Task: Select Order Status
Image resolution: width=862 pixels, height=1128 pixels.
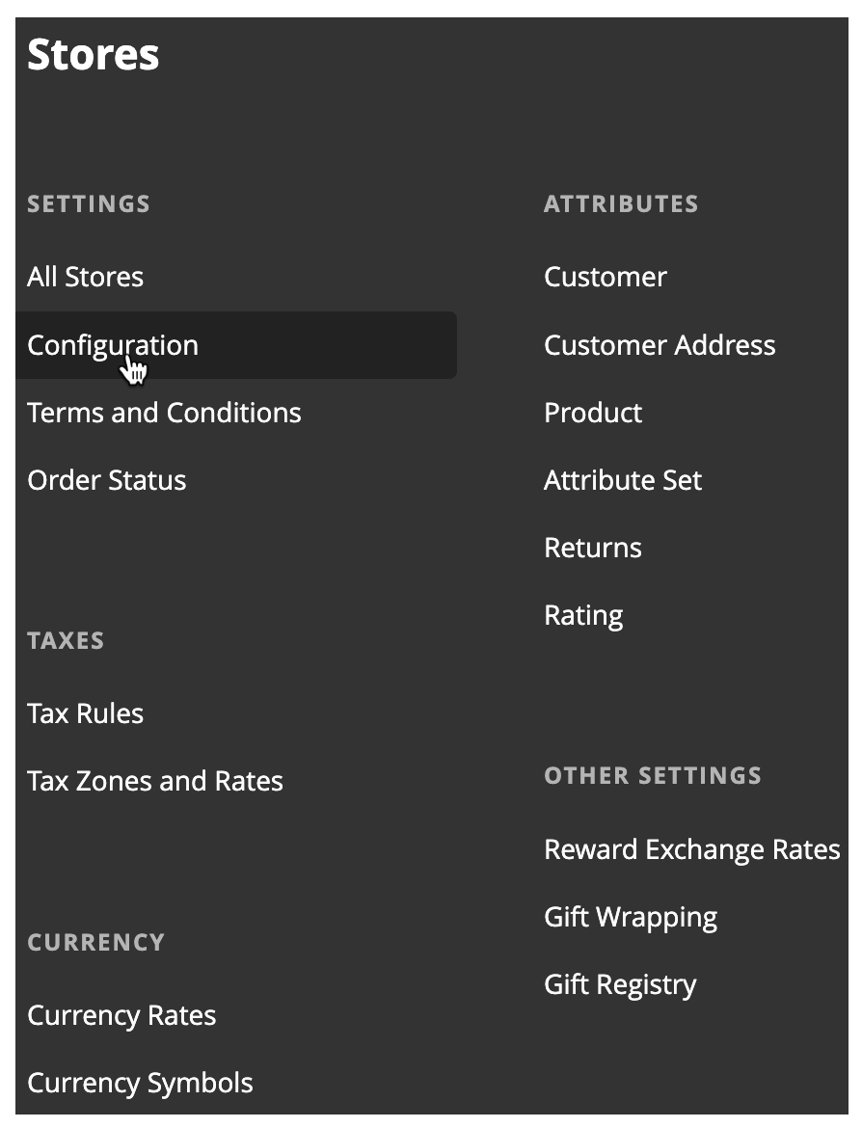Action: coord(106,480)
